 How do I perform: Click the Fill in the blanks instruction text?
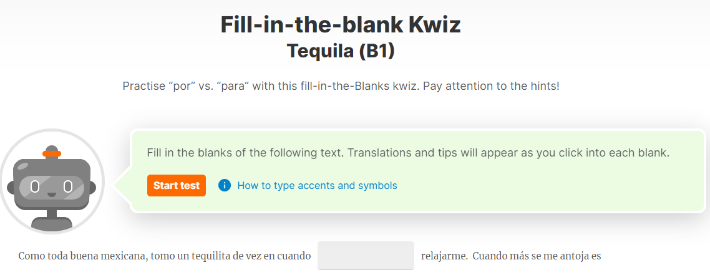click(x=408, y=152)
